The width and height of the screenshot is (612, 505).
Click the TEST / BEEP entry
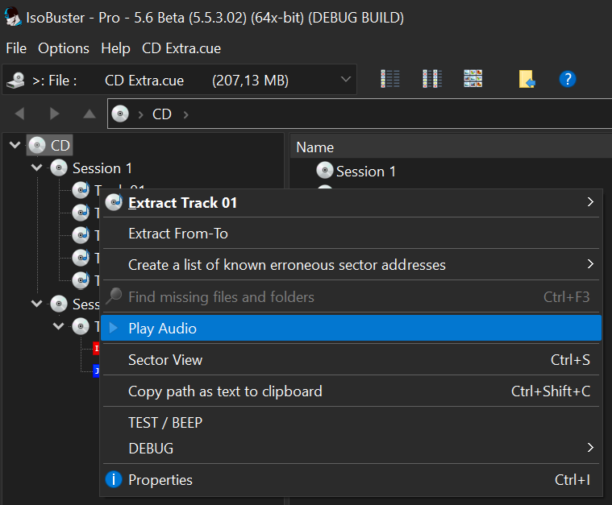coord(351,423)
